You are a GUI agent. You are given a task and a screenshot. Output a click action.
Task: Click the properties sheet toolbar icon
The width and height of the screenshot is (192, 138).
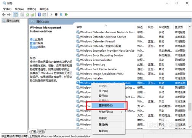point(22,15)
